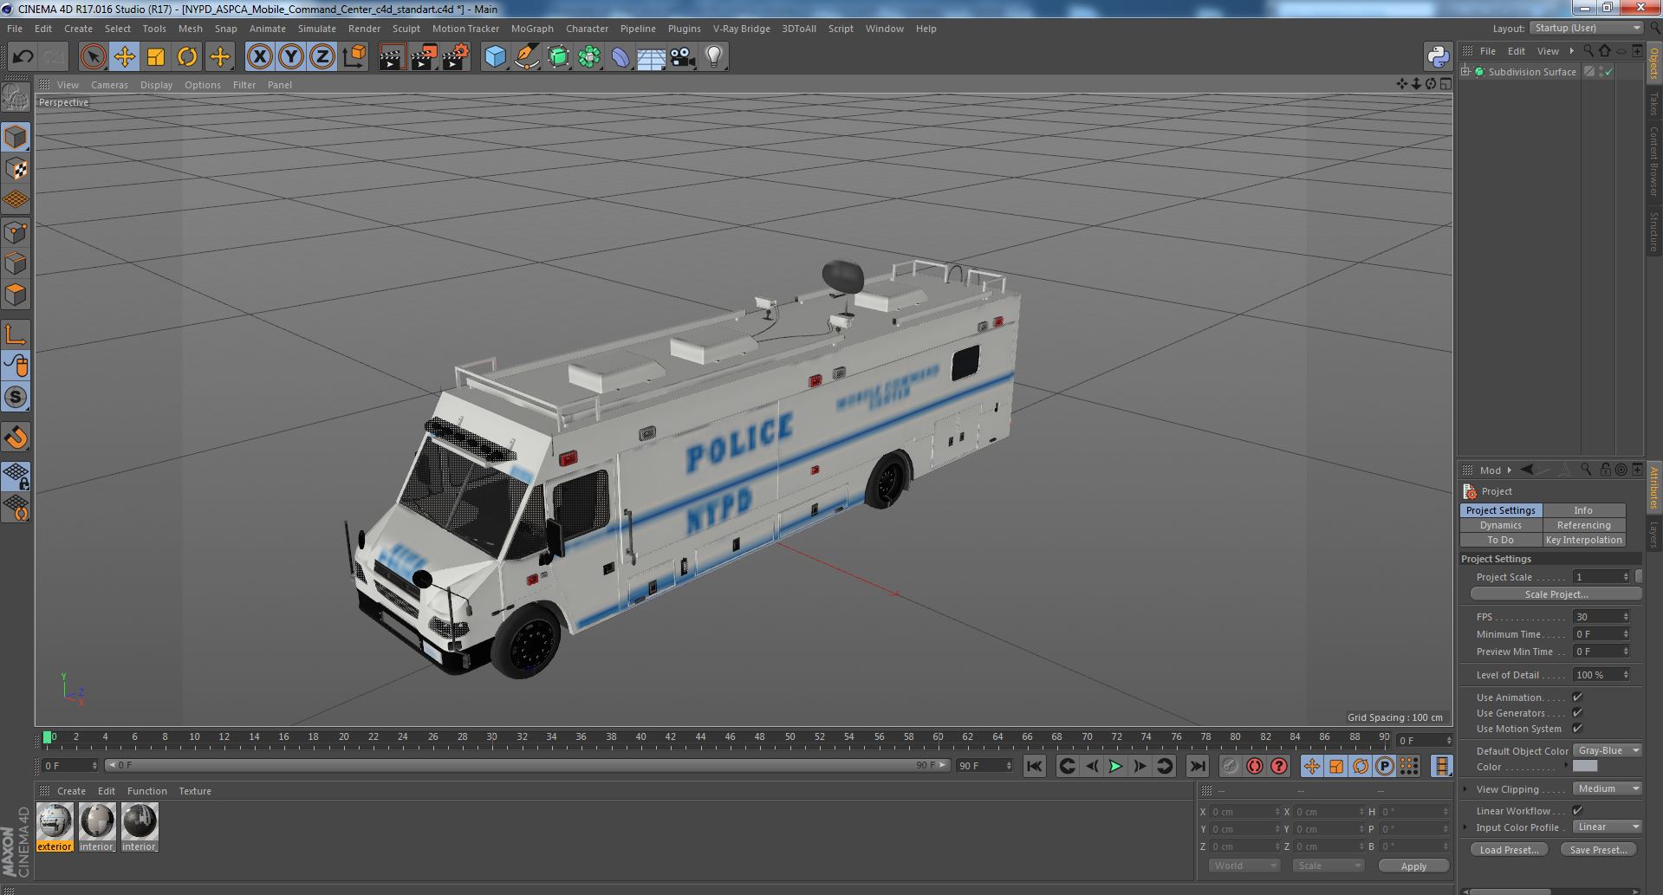The height and width of the screenshot is (895, 1663).
Task: Activate the Rotate tool
Action: pyautogui.click(x=187, y=57)
